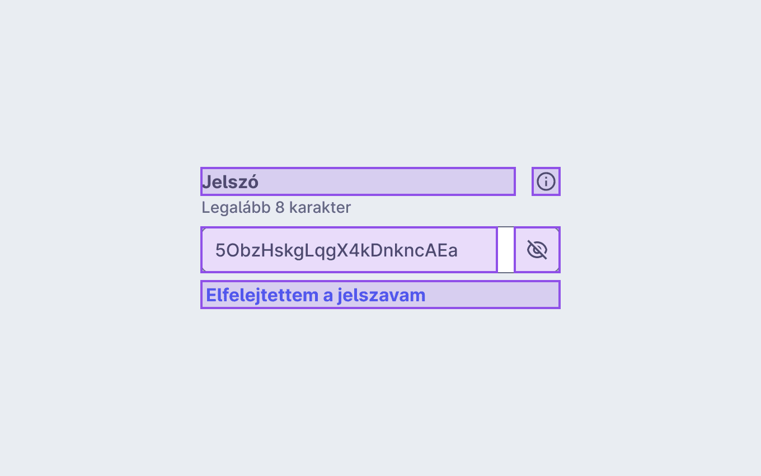Image resolution: width=761 pixels, height=476 pixels.
Task: Toggle password visibility with crossed-eye icon
Action: (537, 250)
